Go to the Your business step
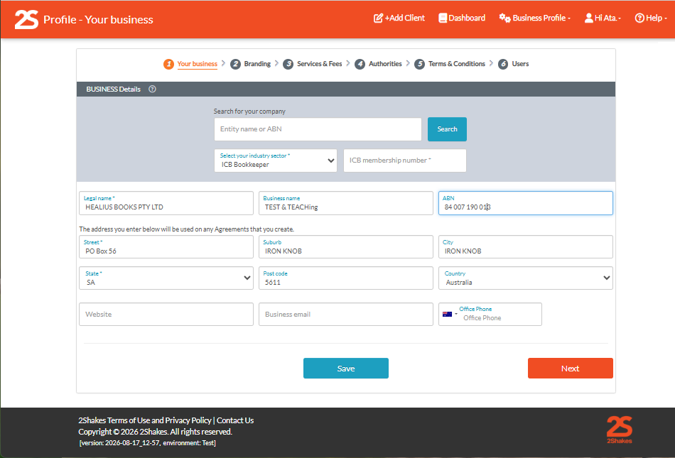The image size is (675, 458). point(197,64)
